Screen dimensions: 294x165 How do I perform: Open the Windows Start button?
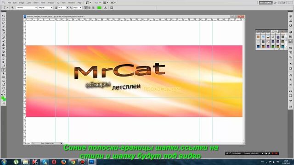4,162
